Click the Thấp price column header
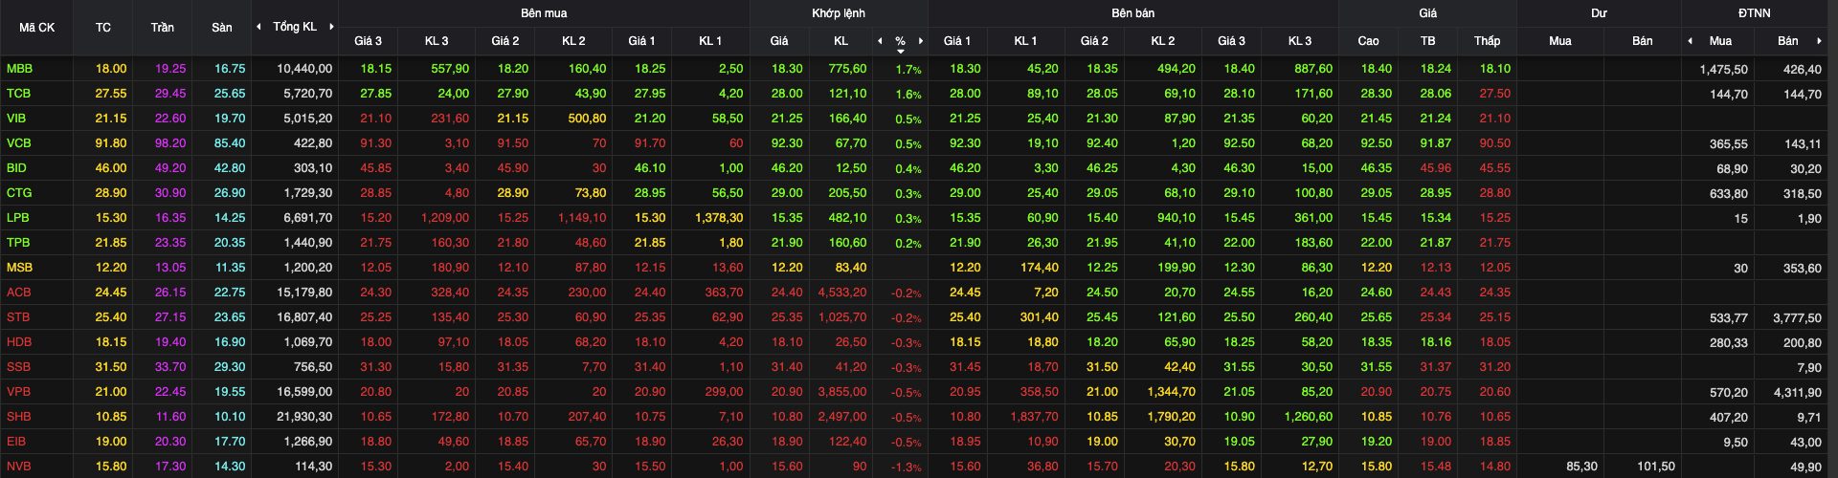 pos(1487,41)
